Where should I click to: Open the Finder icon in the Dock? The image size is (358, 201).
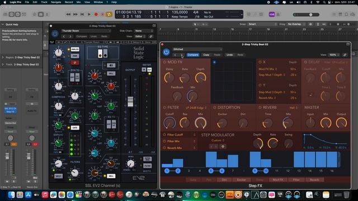(11, 195)
